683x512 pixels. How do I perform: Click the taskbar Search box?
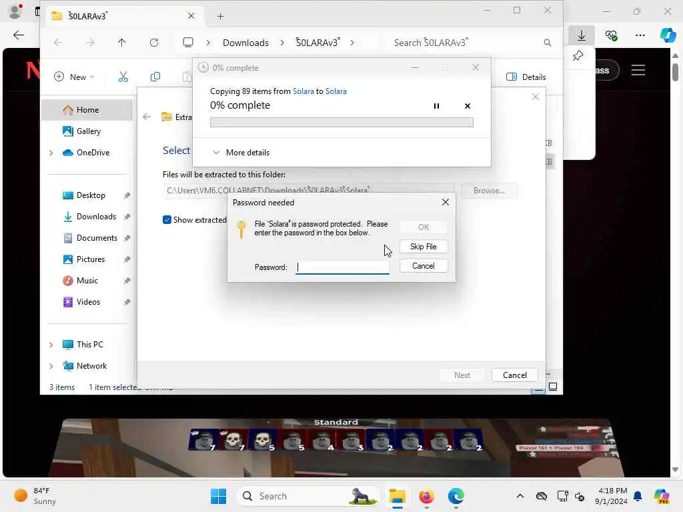pos(307,496)
